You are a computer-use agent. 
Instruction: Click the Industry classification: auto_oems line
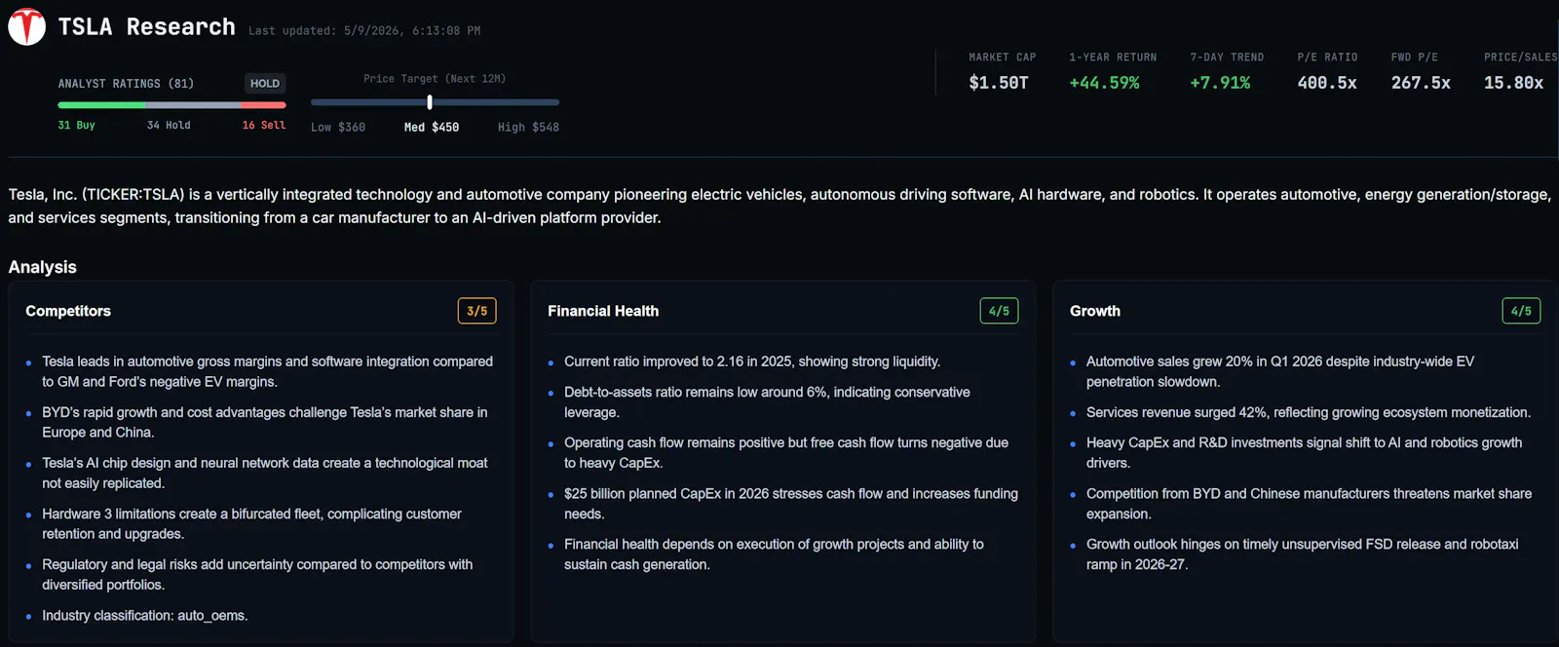coord(145,616)
